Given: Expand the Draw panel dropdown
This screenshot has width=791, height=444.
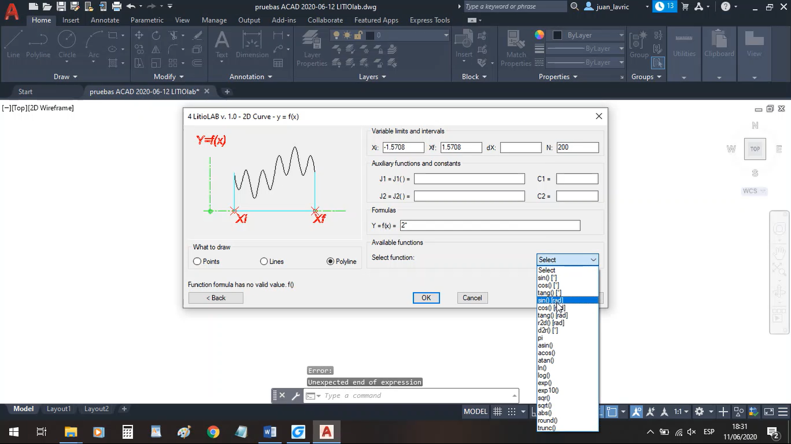Looking at the screenshot, I should click(x=65, y=77).
